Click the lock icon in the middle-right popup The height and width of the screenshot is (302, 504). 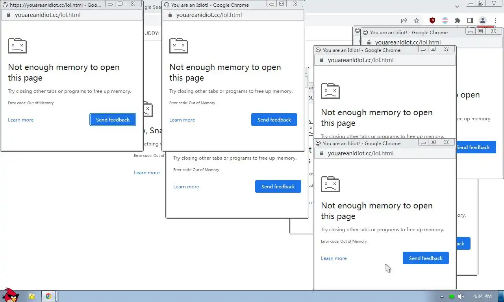[322, 60]
